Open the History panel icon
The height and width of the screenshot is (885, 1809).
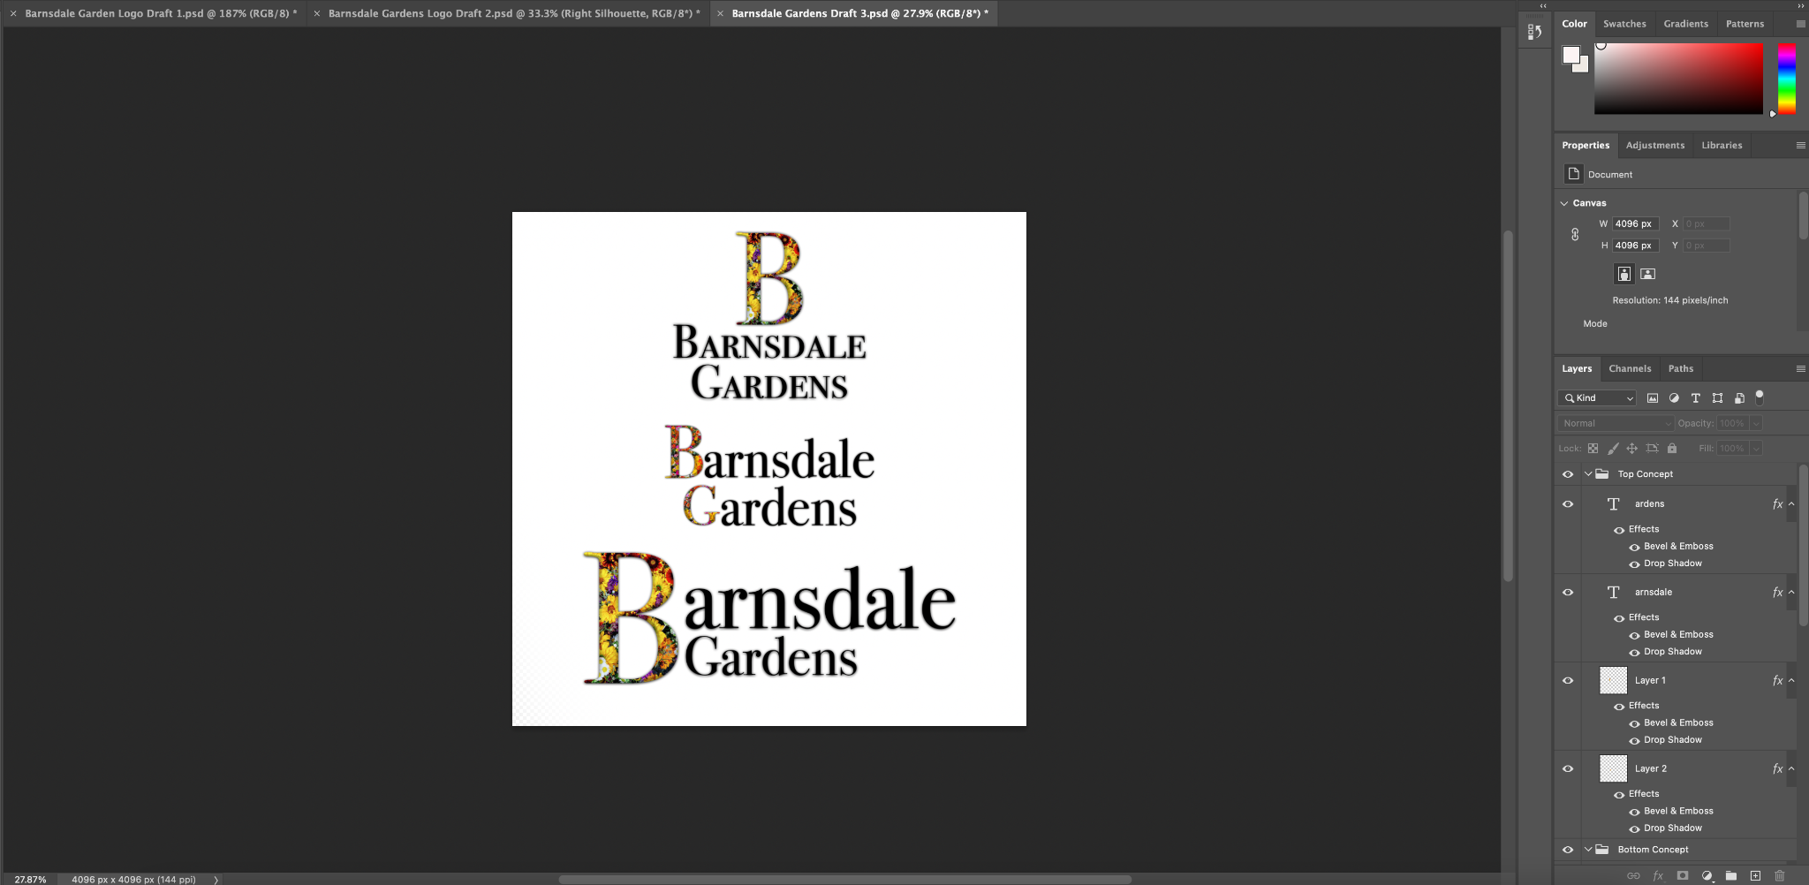coord(1534,33)
